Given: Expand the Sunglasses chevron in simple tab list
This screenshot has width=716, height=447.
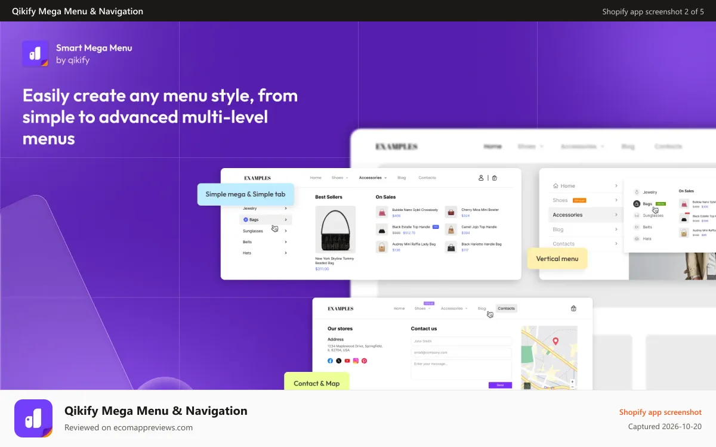Looking at the screenshot, I should tap(286, 231).
